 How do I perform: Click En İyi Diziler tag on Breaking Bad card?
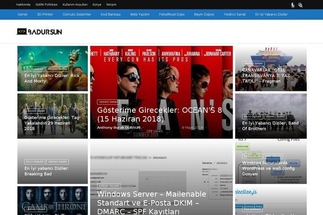tap(34, 162)
